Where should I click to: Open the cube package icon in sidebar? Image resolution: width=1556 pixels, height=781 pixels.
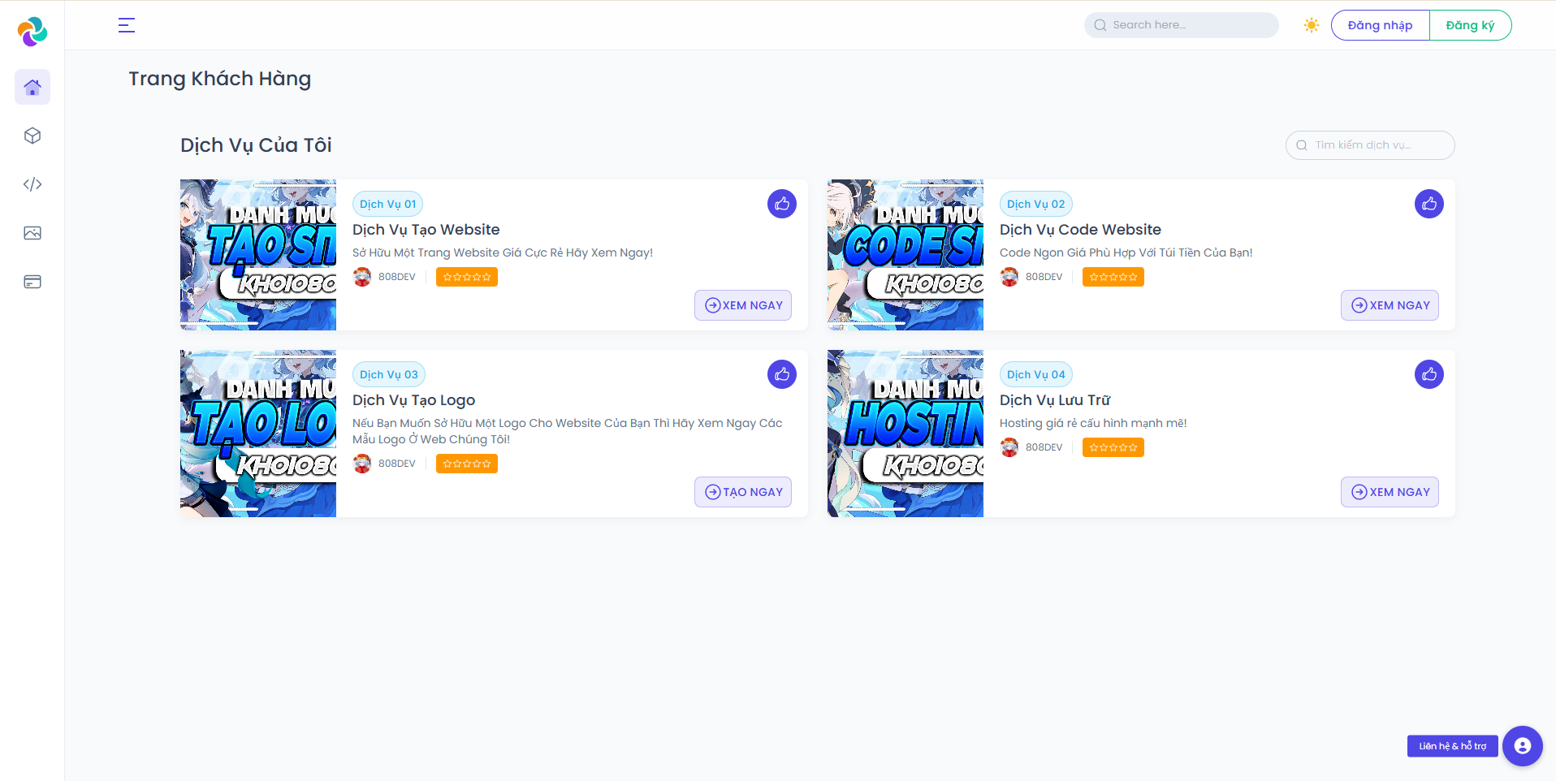coord(32,136)
